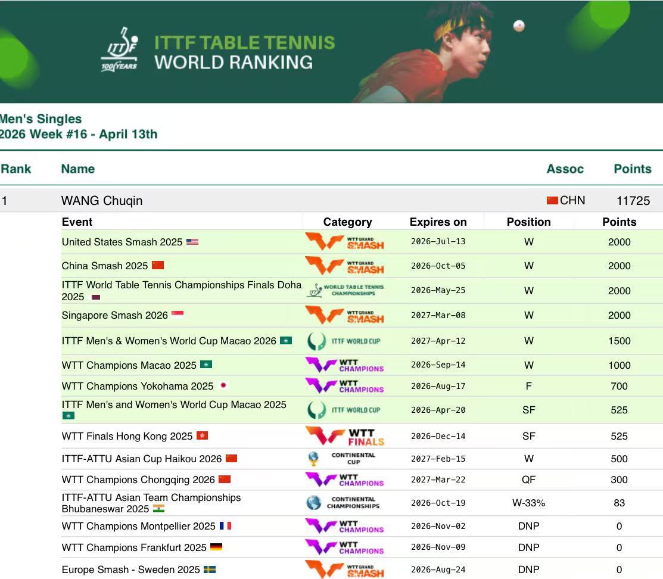Click the US flag next to United States Smash

pos(192,242)
